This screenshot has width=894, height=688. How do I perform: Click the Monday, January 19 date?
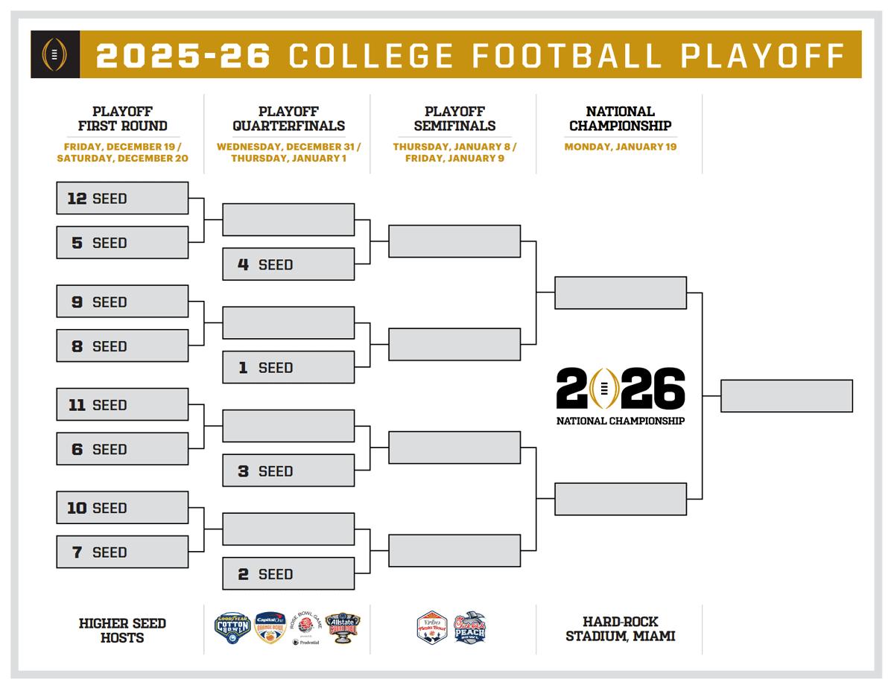click(620, 147)
